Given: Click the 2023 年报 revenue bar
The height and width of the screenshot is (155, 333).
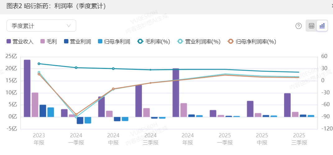Looking at the screenshot, I should [27, 88].
